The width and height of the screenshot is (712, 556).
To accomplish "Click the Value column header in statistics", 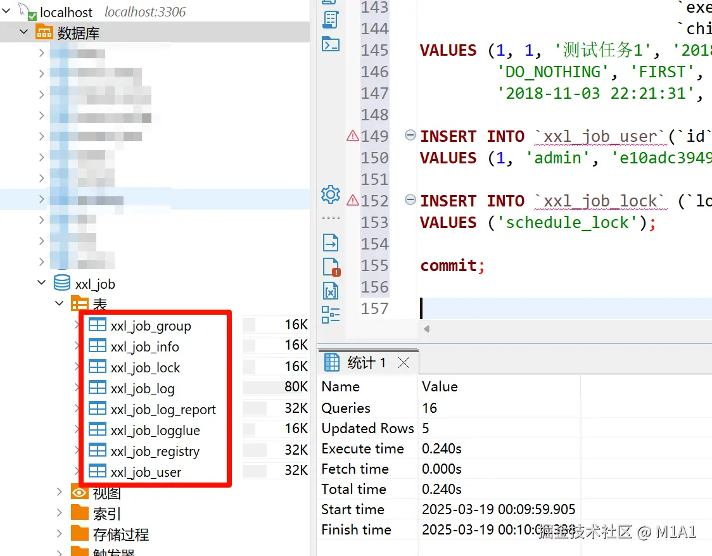I will point(440,387).
